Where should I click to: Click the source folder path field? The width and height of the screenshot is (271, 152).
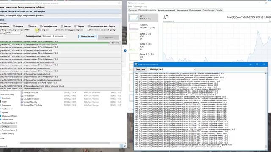tap(61, 11)
